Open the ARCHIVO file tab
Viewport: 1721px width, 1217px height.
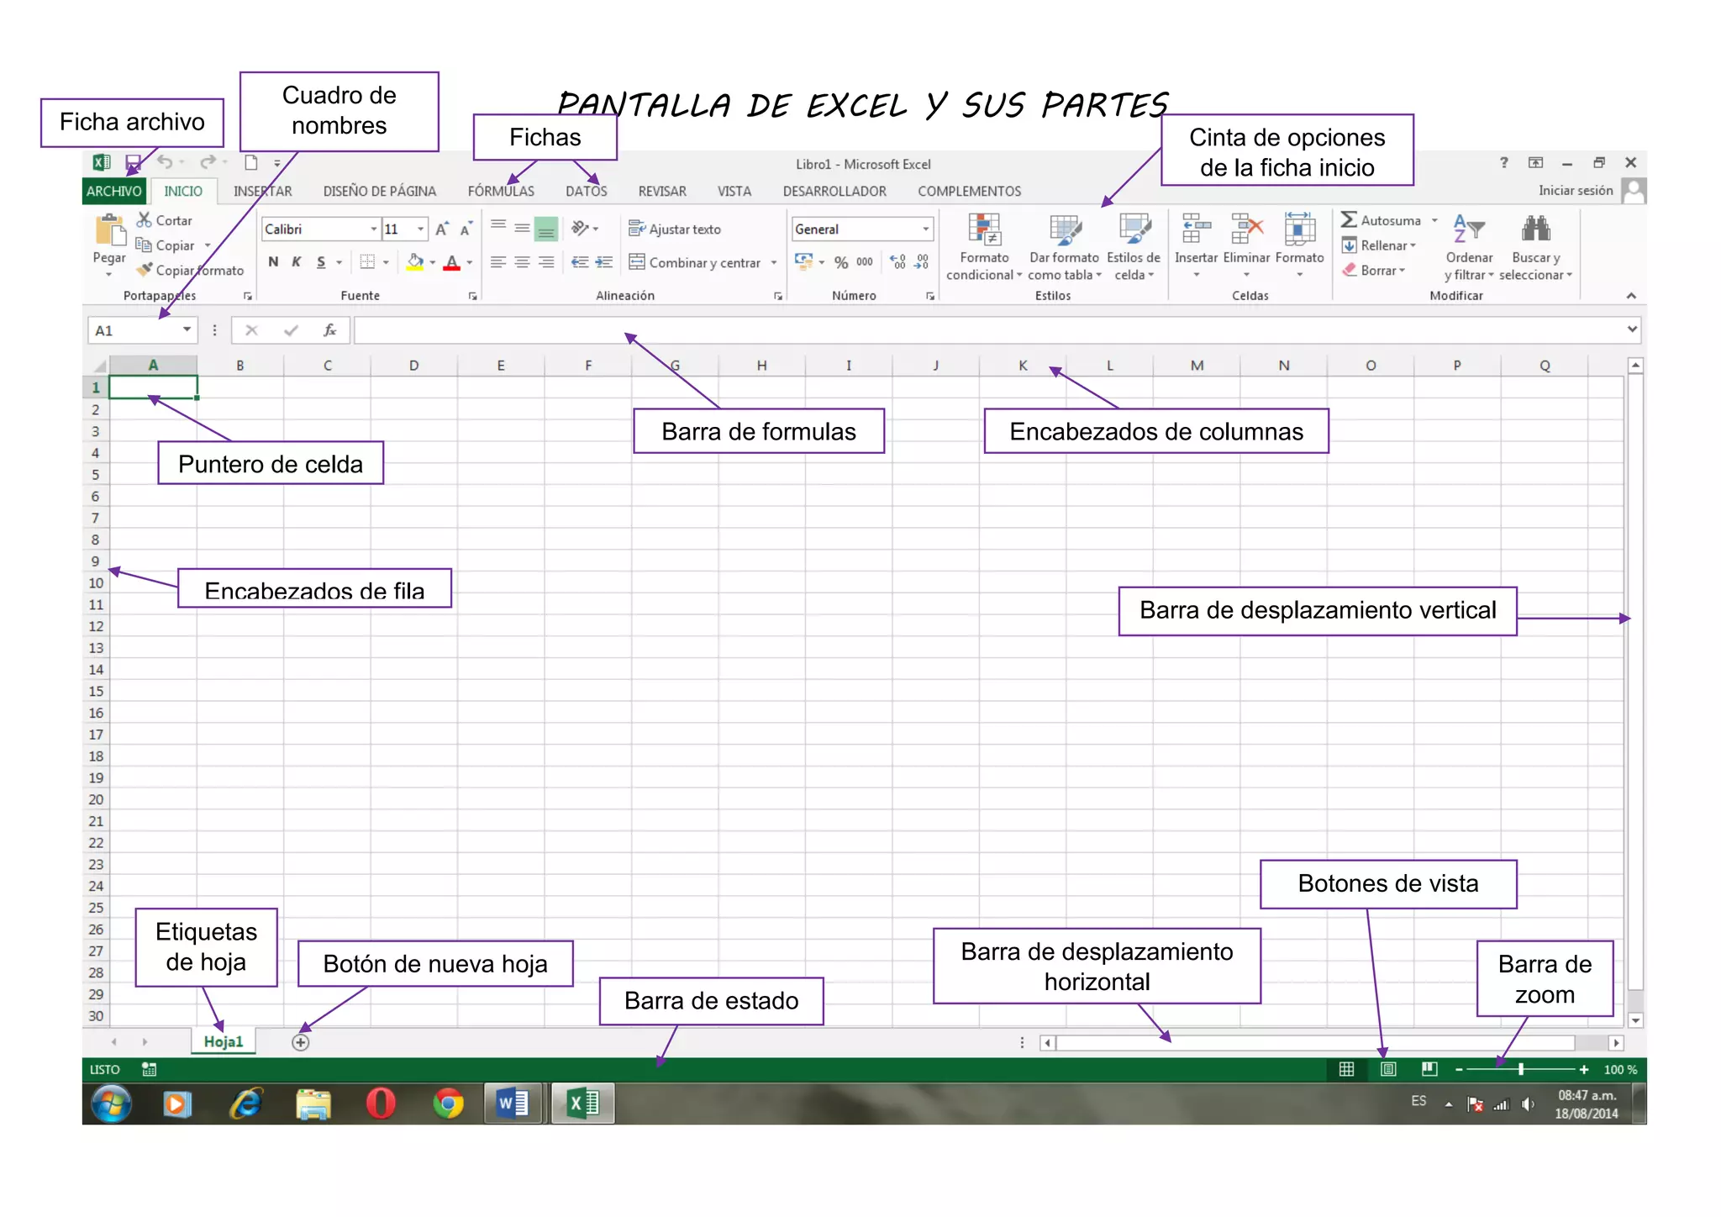114,192
